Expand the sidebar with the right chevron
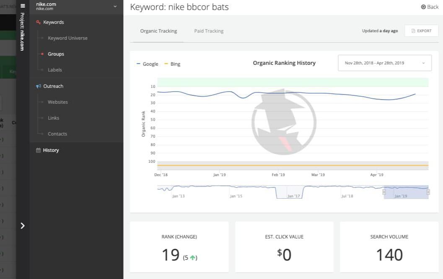Image resolution: width=443 pixels, height=279 pixels. point(23,226)
